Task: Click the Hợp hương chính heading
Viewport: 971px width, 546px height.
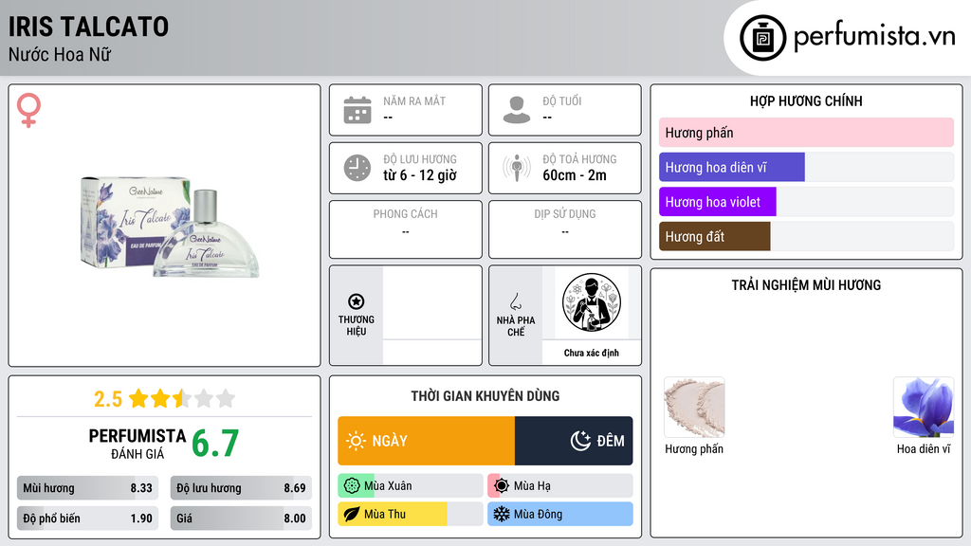Action: pyautogui.click(x=806, y=100)
